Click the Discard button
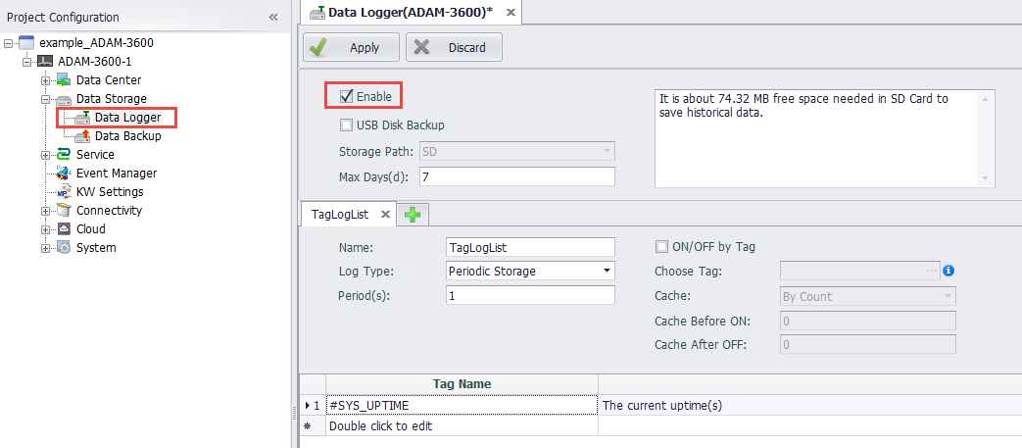 454,47
